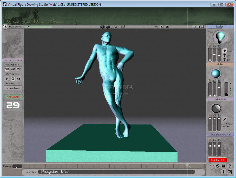Viewport: 236px width, 178px height.
Task: Click the previous view arrow before Normal
Action: [102, 27]
